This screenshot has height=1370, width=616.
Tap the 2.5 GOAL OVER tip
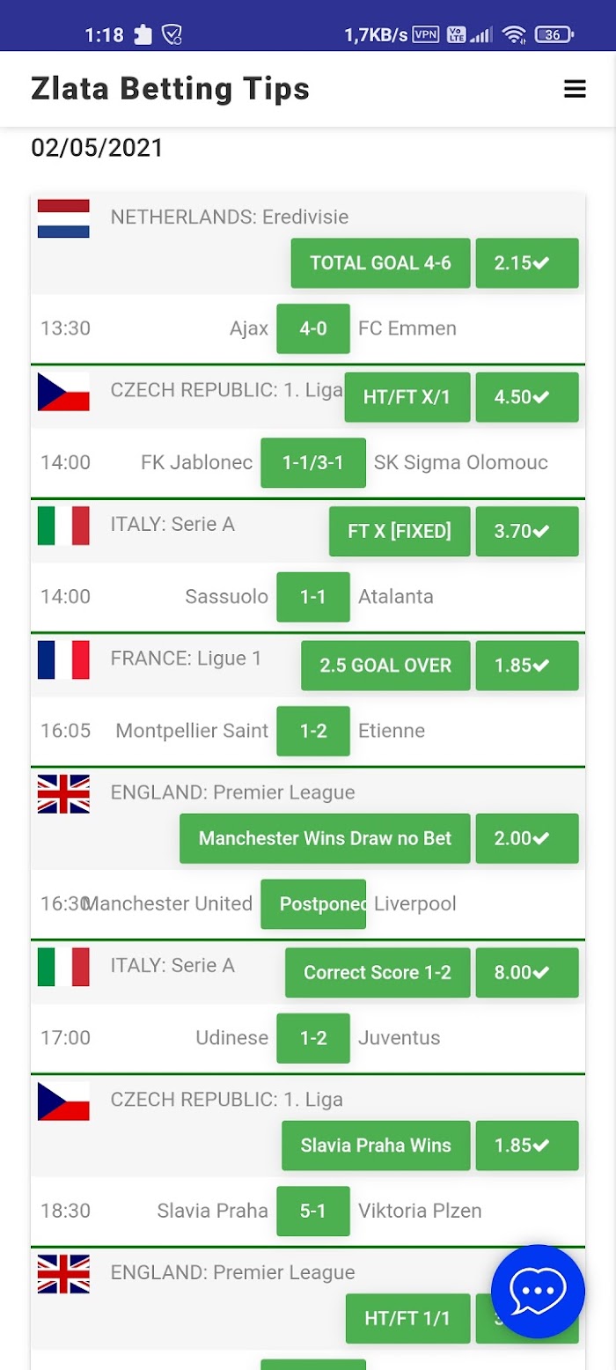[x=385, y=665]
